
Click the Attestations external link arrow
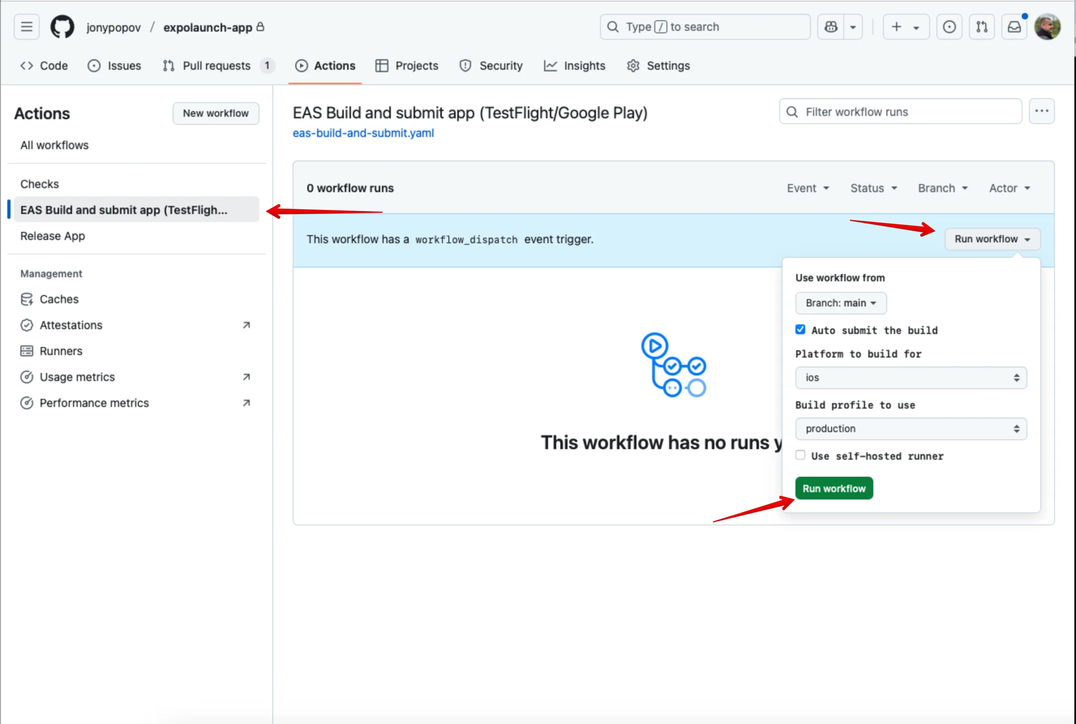pos(246,325)
